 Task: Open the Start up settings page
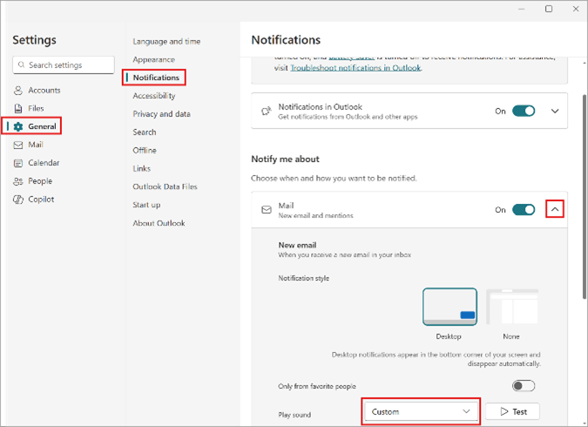pos(146,205)
